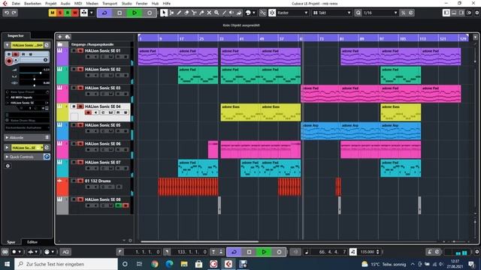Image resolution: width=481 pixels, height=270 pixels.
Task: Open the Transport menu
Action: [110, 3]
